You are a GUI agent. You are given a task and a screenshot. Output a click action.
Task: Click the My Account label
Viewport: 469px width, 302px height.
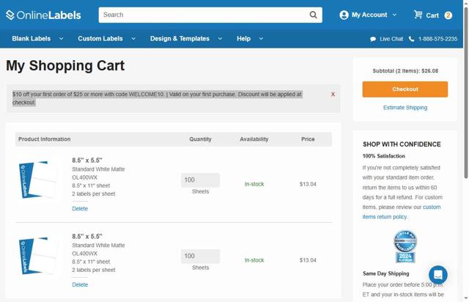point(369,15)
